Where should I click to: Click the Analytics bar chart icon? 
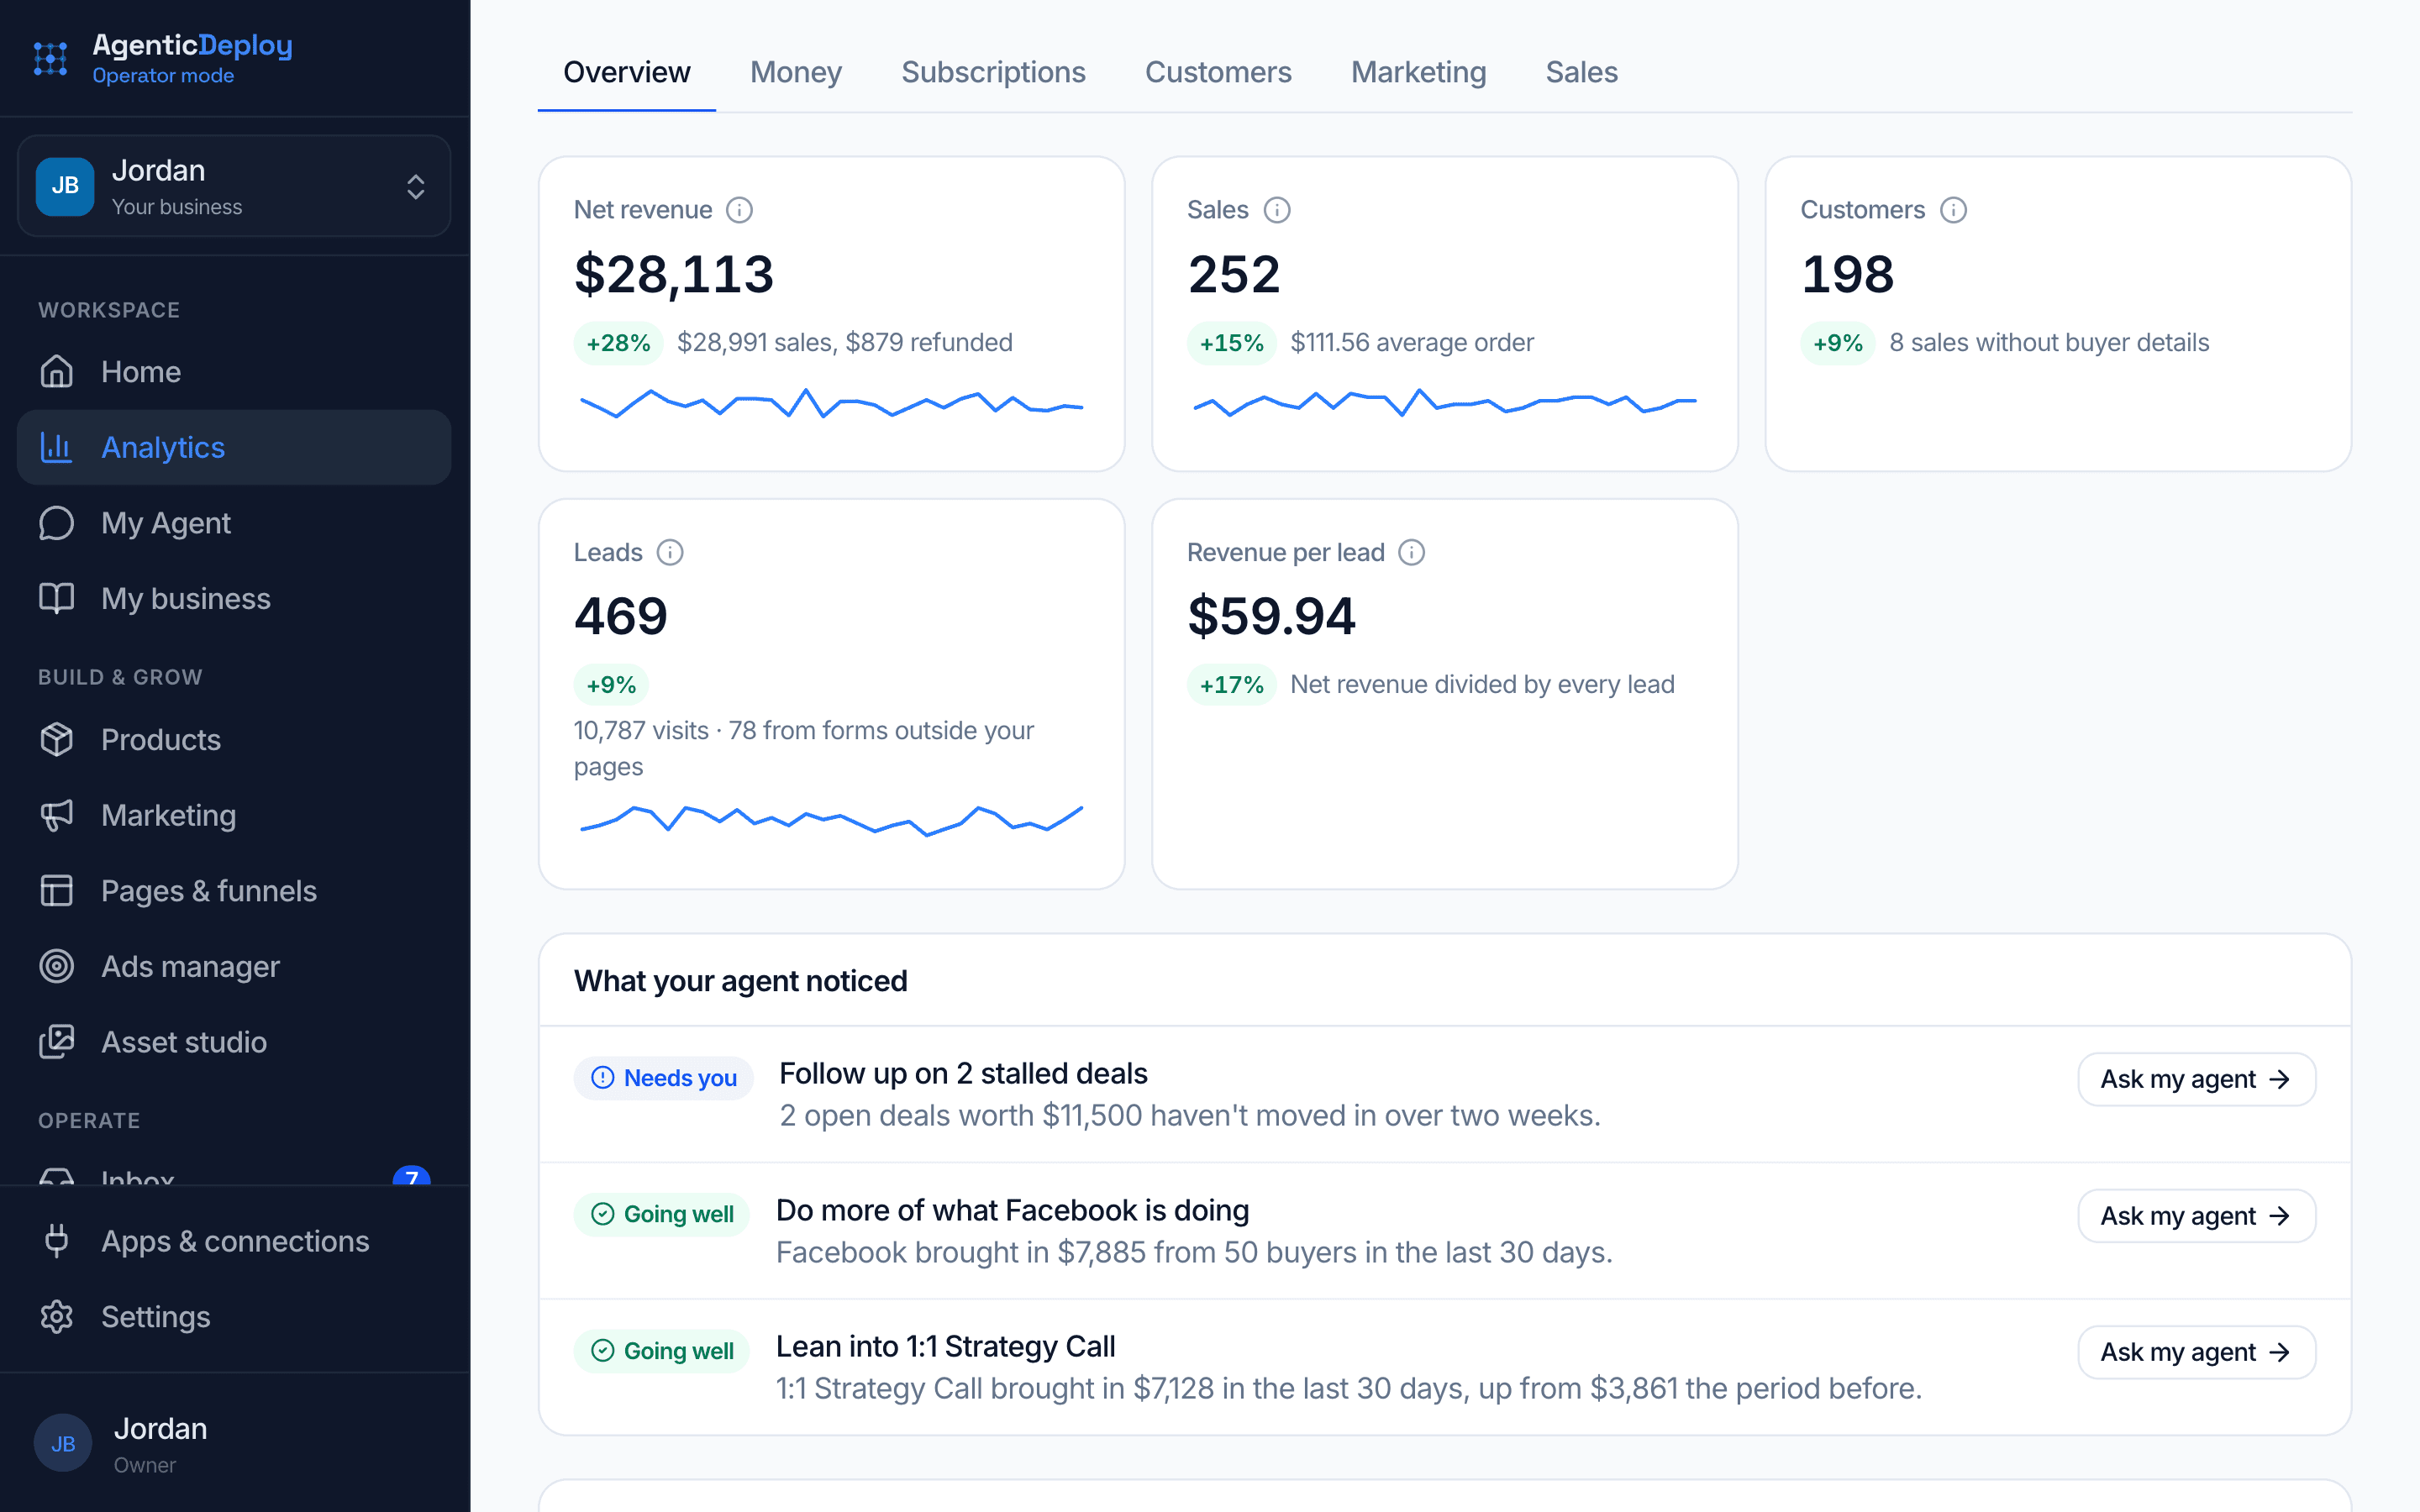point(57,447)
